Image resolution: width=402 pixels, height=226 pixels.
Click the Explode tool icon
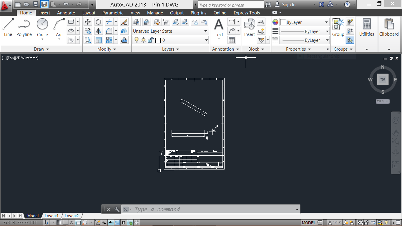coord(124,31)
